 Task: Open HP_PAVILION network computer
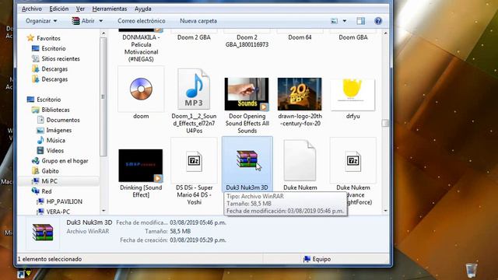(x=60, y=201)
